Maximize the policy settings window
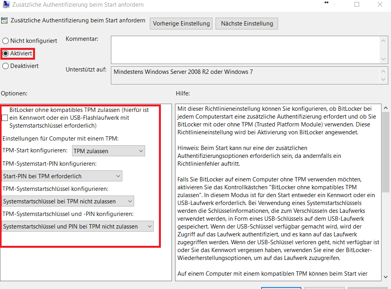 (357, 5)
